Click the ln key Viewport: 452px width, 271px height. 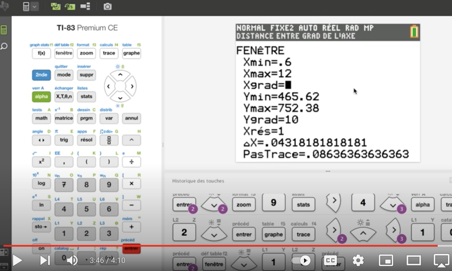(x=41, y=205)
